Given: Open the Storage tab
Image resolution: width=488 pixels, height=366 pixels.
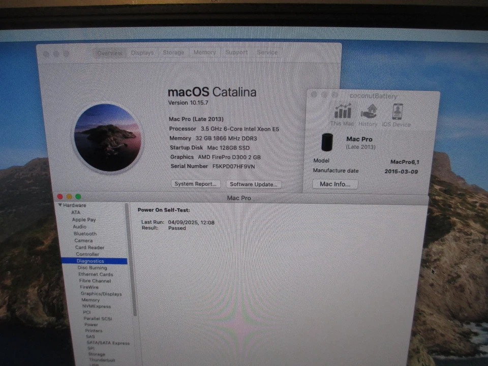Looking at the screenshot, I should coord(173,52).
